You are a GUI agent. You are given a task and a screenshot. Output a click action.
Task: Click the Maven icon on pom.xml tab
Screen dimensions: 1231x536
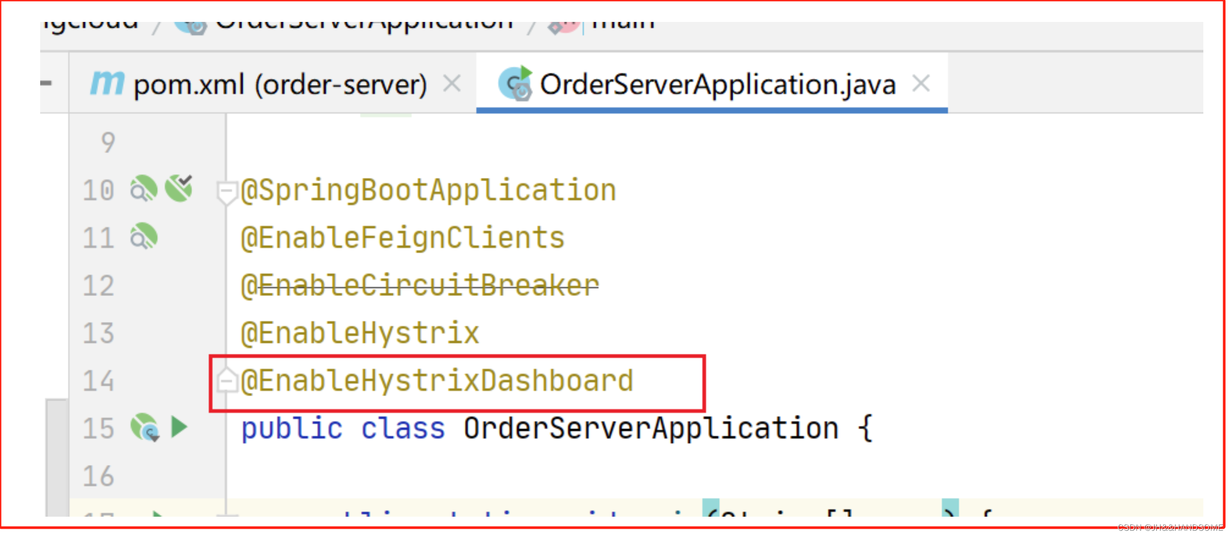pyautogui.click(x=107, y=82)
